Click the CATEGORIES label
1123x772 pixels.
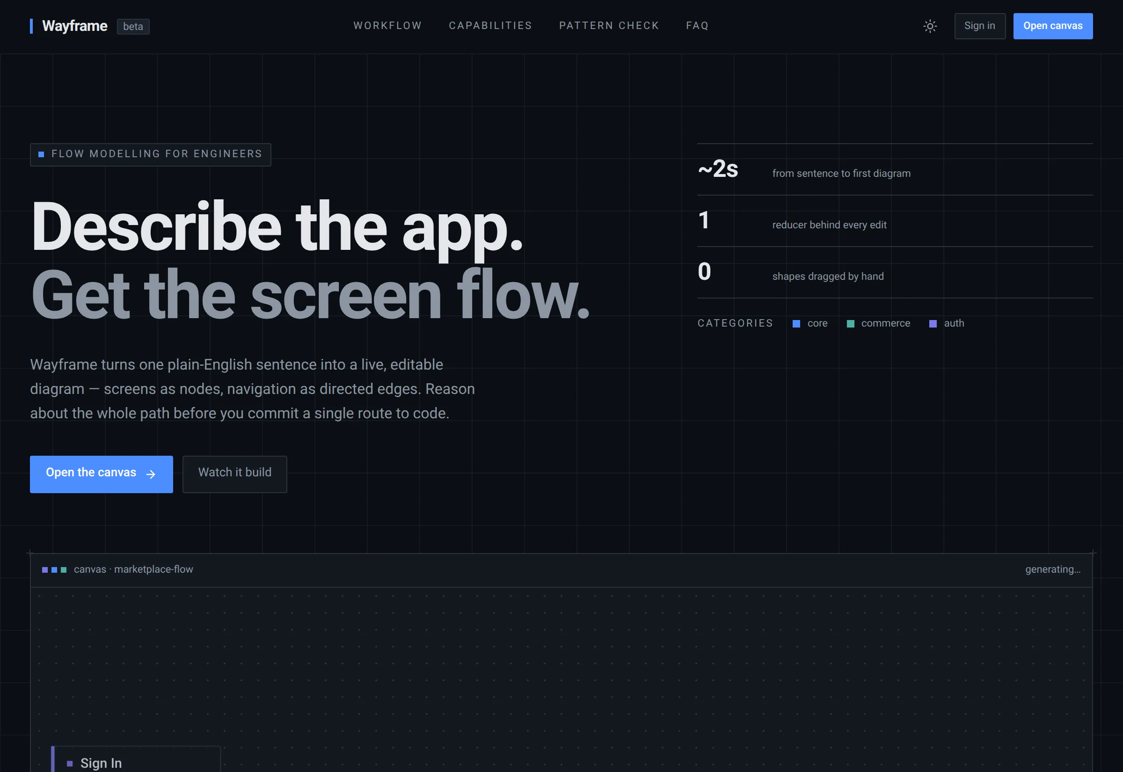click(x=735, y=323)
